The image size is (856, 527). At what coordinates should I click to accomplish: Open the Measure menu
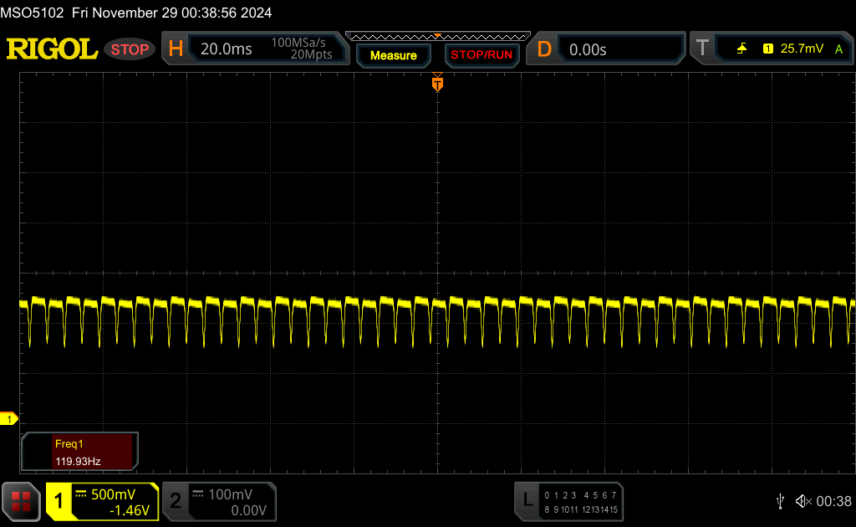(x=393, y=55)
